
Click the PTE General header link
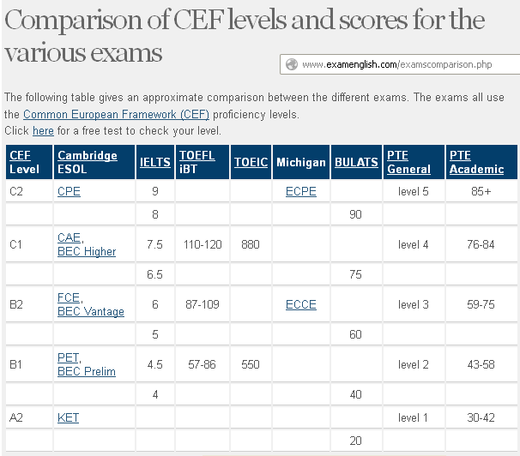pyautogui.click(x=408, y=162)
